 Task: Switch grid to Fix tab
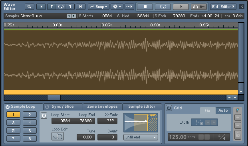click(x=207, y=110)
